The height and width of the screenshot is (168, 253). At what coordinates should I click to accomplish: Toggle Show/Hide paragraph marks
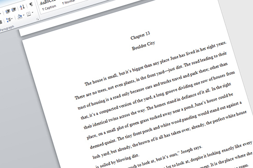[x=31, y=5]
